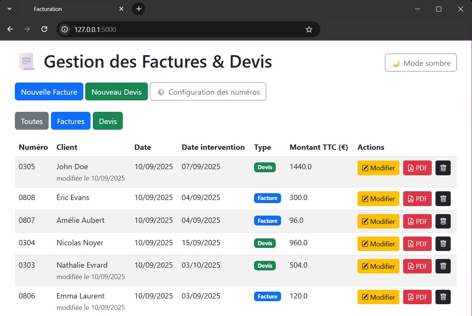Toggle Mode sombre dark theme
The image size is (472, 316).
click(421, 63)
